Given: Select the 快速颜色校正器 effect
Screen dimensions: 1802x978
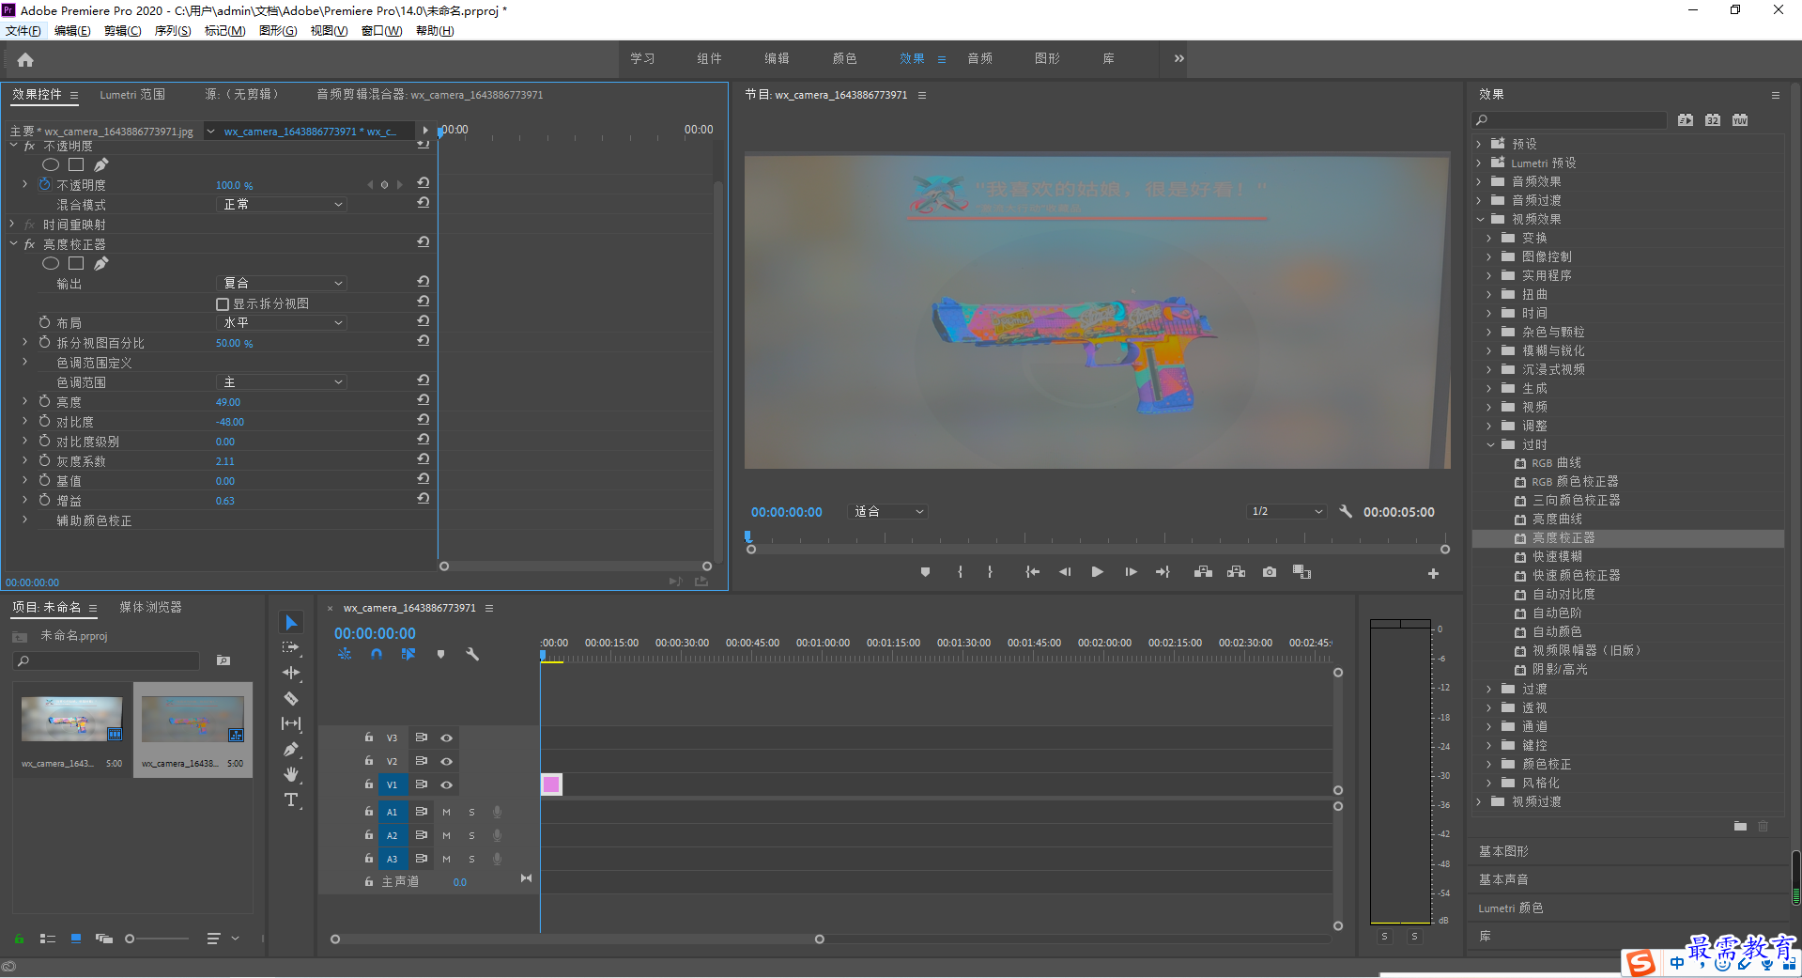Looking at the screenshot, I should [1576, 576].
